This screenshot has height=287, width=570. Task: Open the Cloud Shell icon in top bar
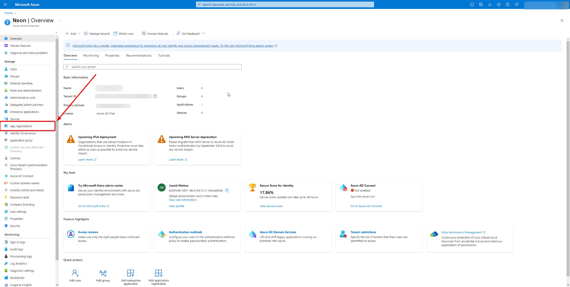coord(472,4)
